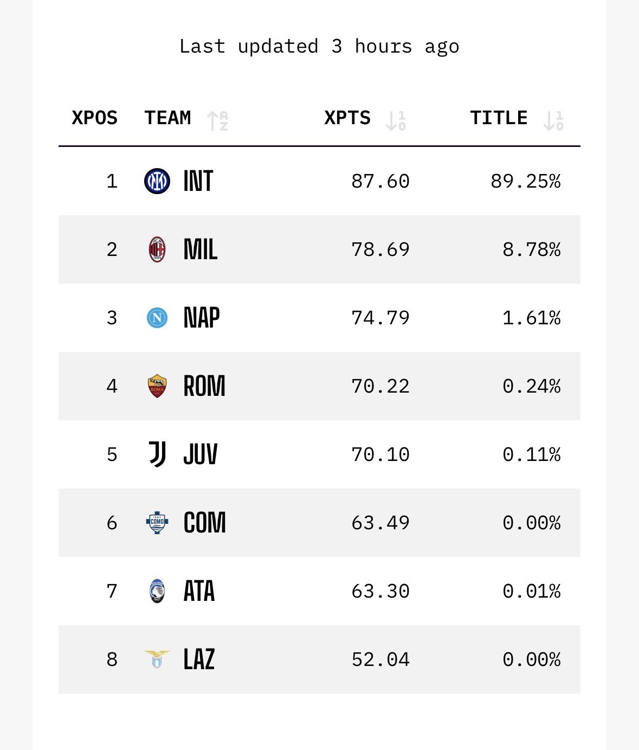Click the XPOS column header

94,118
